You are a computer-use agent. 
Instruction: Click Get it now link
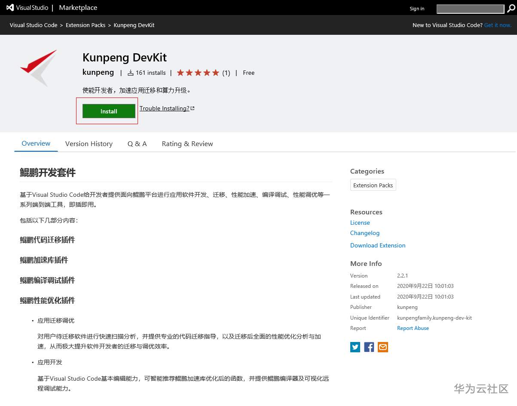click(x=498, y=25)
